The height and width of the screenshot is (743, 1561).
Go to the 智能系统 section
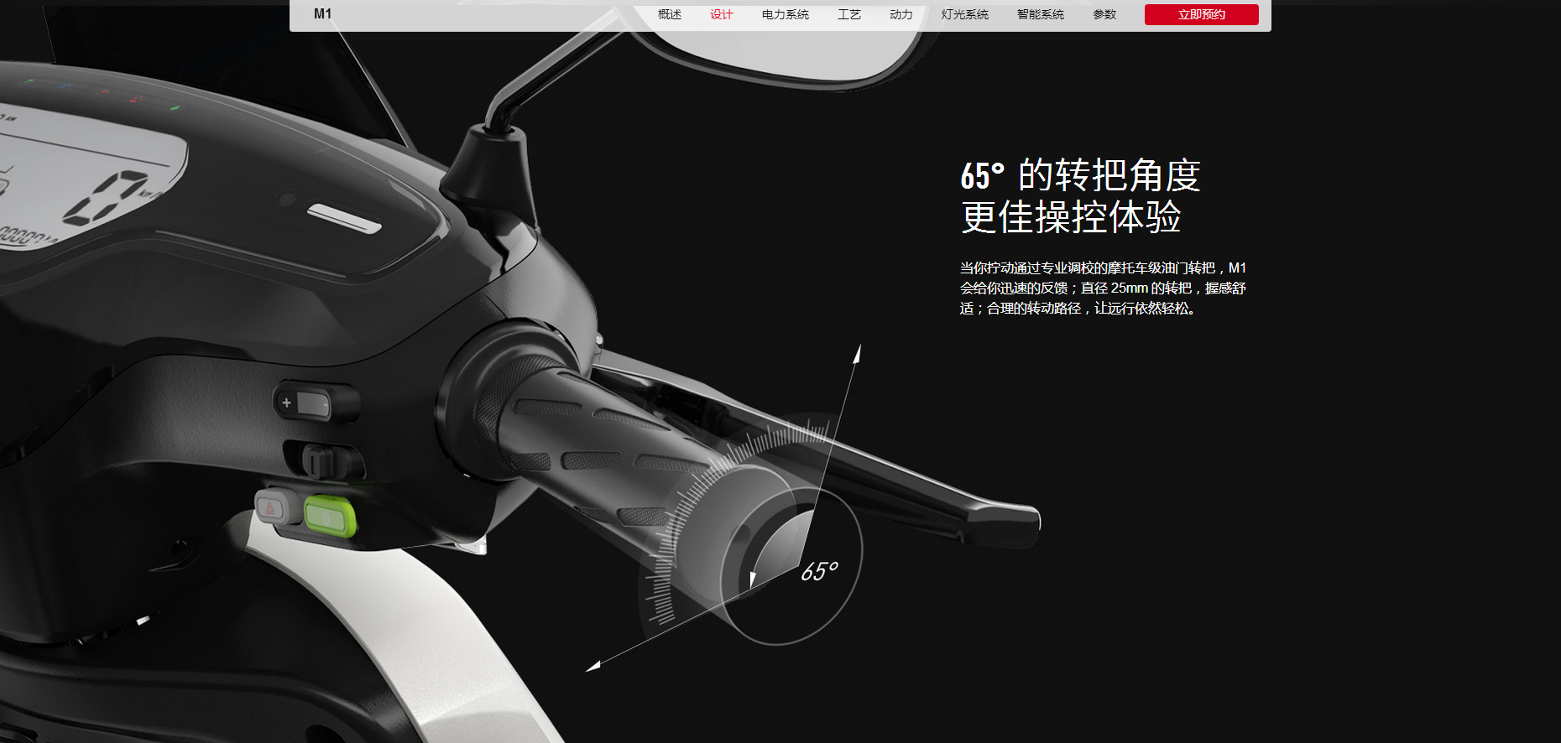click(1041, 14)
